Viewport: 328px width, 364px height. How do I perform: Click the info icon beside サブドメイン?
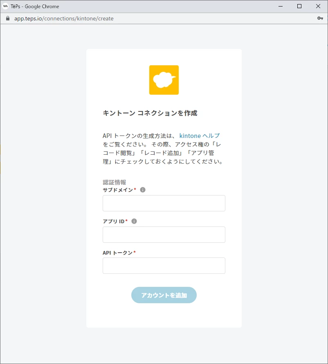pos(143,190)
